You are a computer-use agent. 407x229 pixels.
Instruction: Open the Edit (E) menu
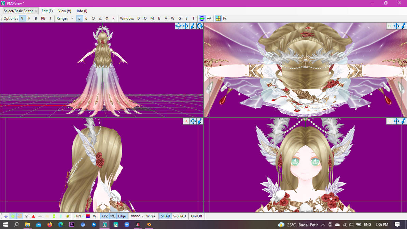47,11
